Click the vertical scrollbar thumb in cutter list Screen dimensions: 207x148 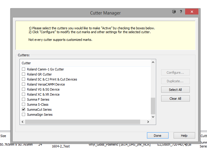(153, 106)
